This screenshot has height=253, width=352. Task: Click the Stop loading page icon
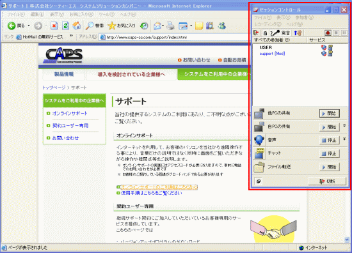pos(54,26)
